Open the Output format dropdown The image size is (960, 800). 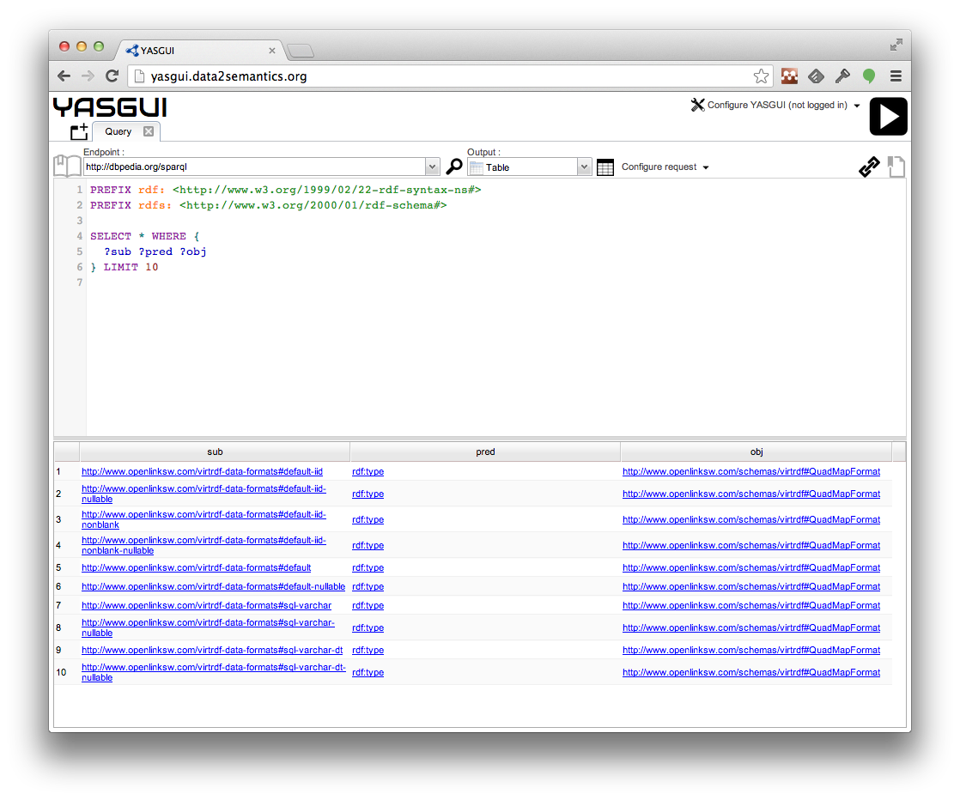584,167
